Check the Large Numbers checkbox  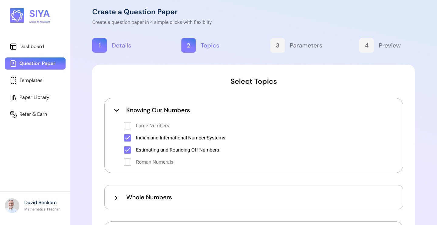127,126
